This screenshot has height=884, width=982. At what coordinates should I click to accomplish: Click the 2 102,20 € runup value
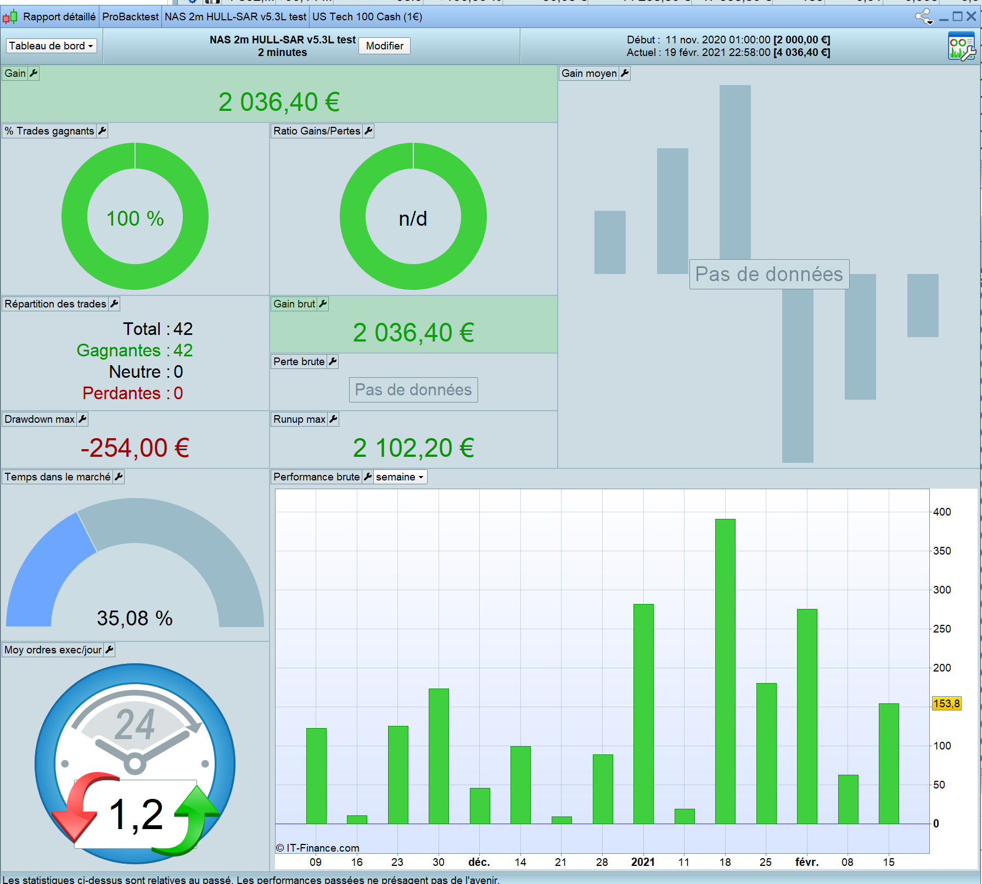tap(413, 447)
